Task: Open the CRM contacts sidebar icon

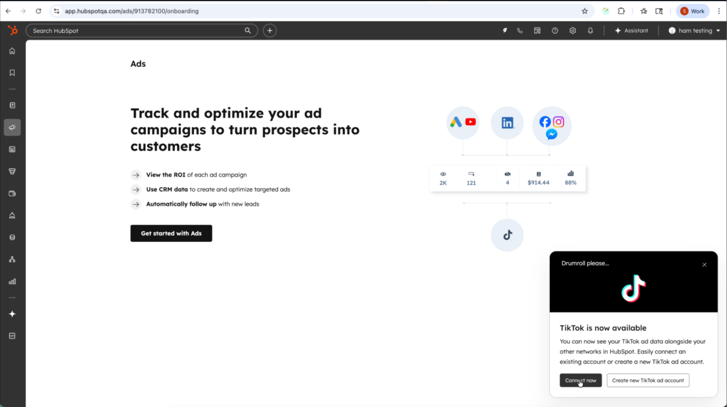Action: point(12,105)
